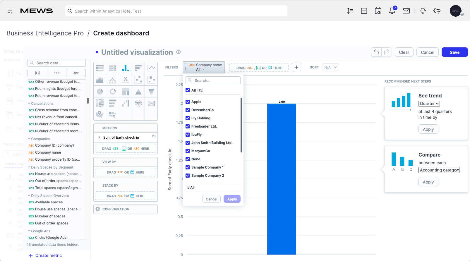Screen dimensions: 470x261
Task: Select the pyramid chart type
Action: tap(138, 91)
